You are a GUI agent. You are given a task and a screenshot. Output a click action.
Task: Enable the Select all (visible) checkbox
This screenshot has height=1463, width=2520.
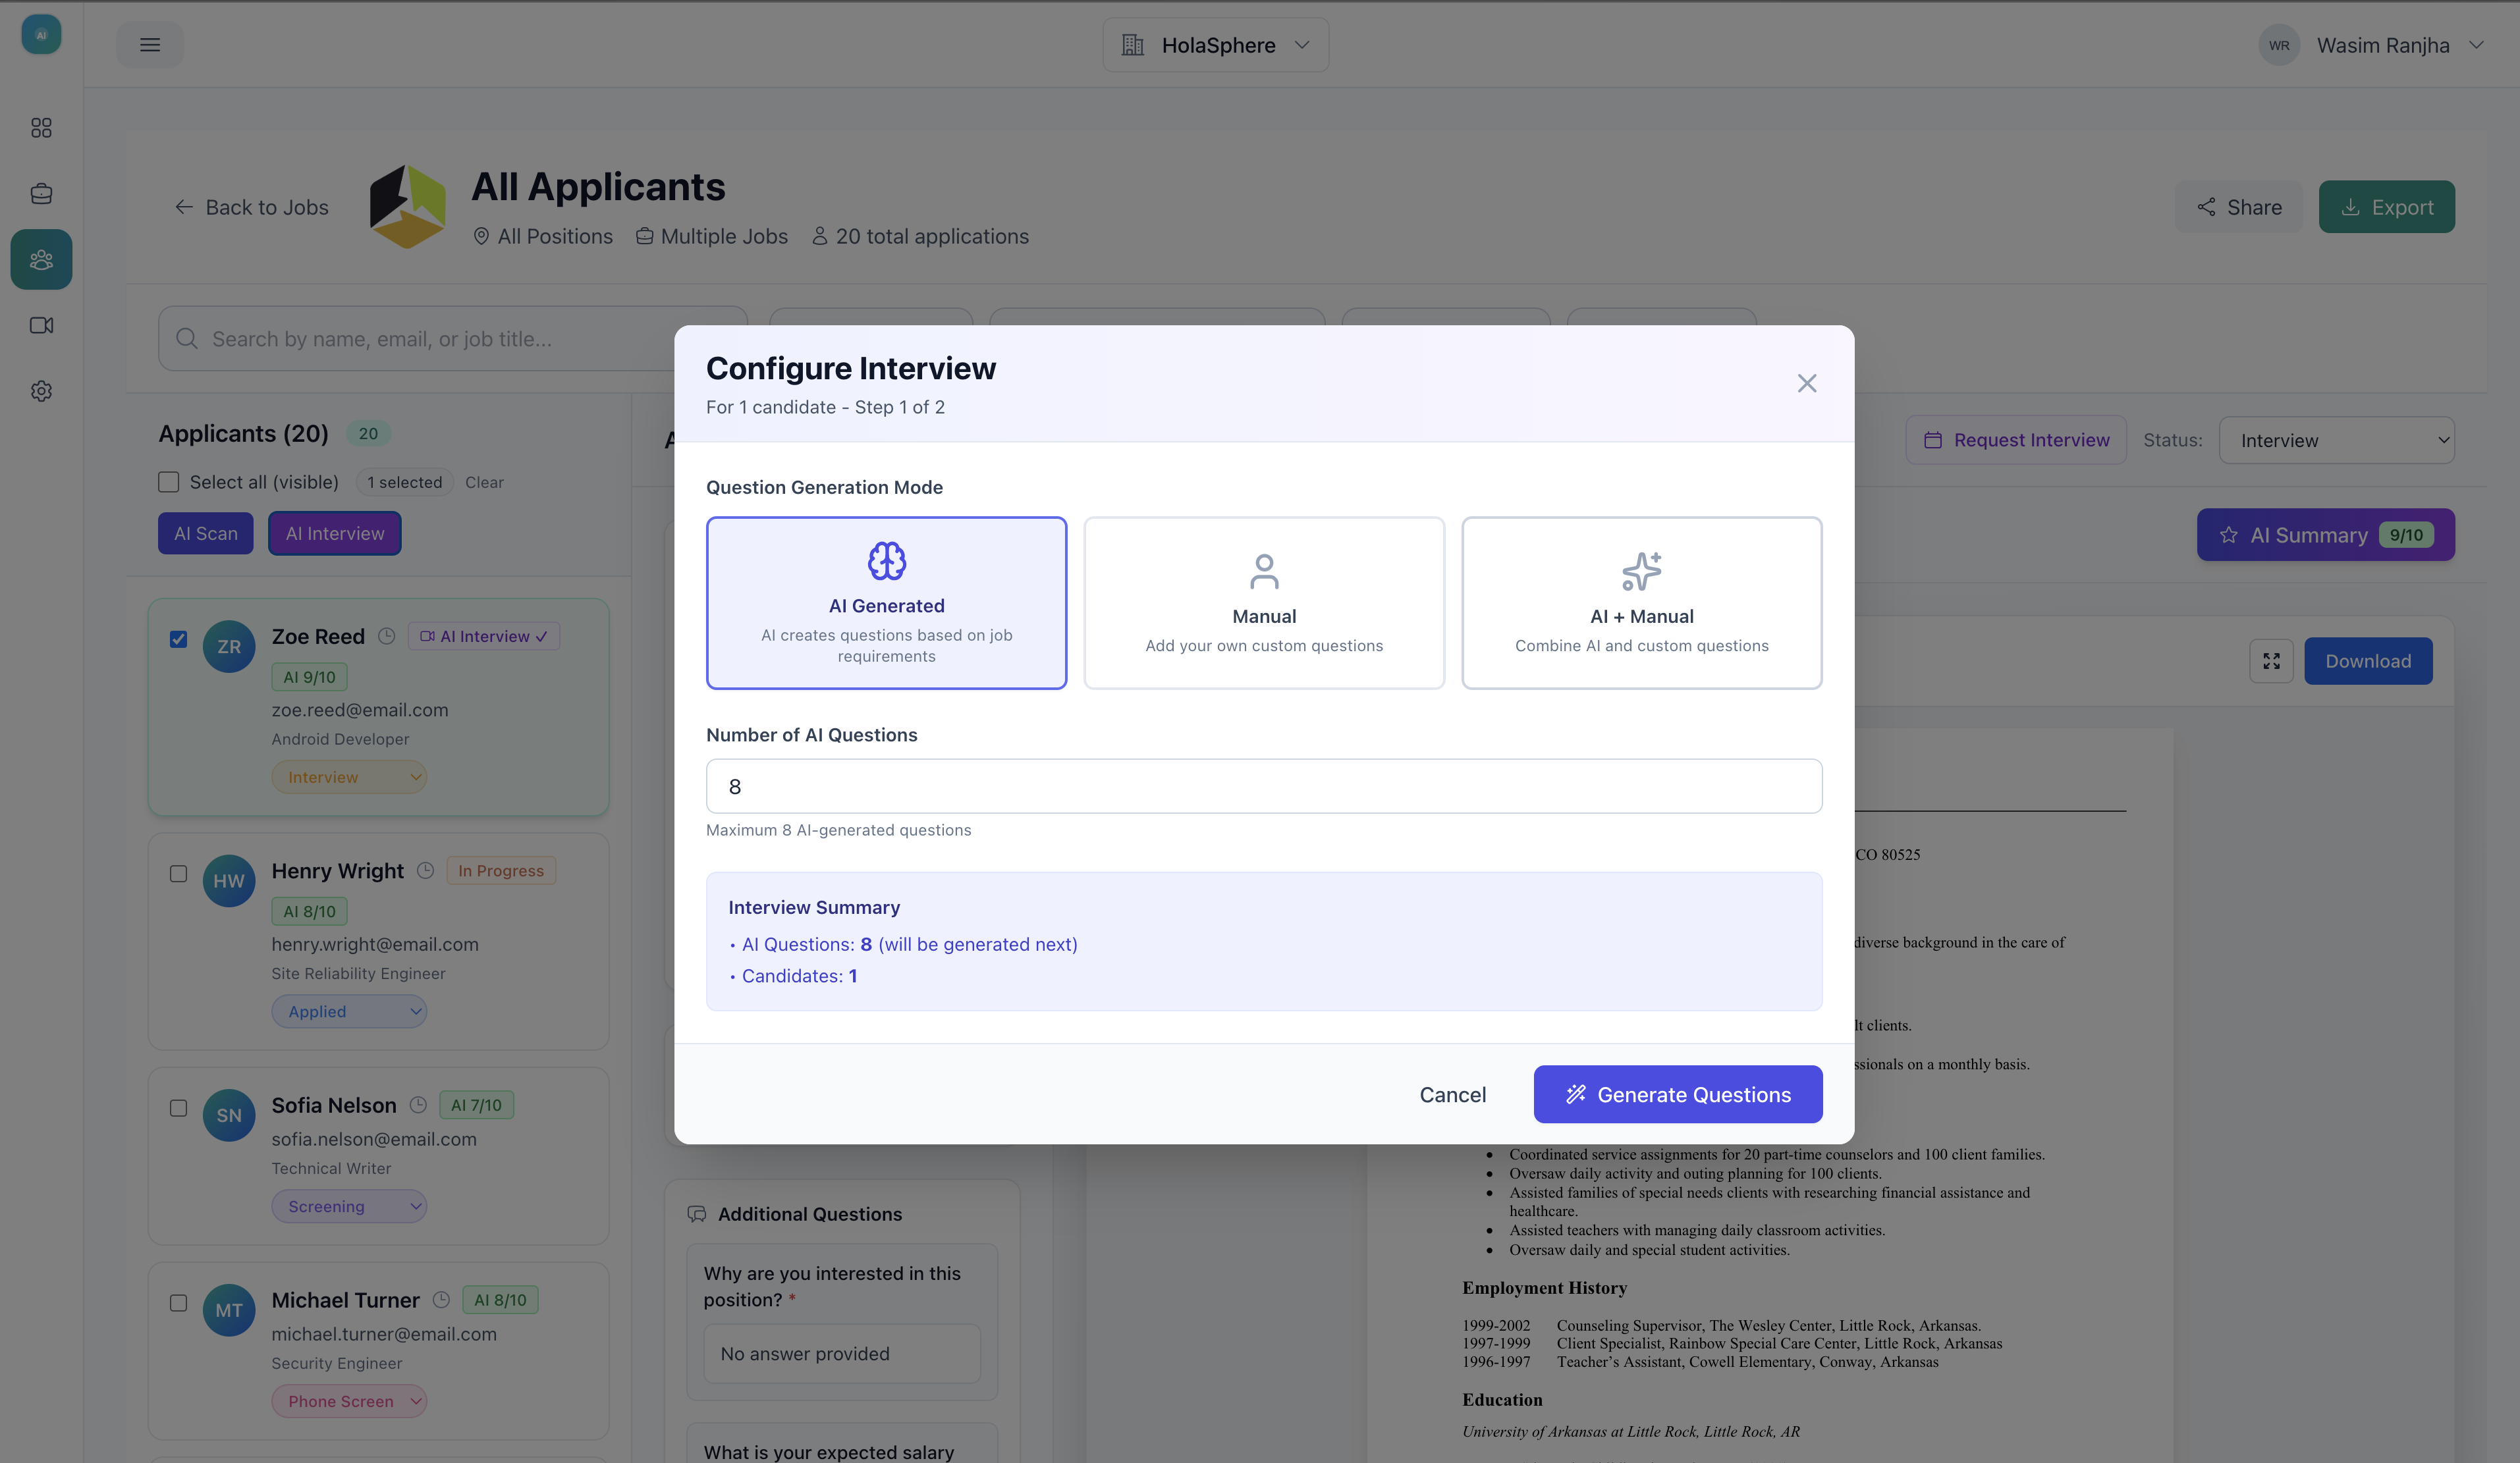tap(168, 481)
